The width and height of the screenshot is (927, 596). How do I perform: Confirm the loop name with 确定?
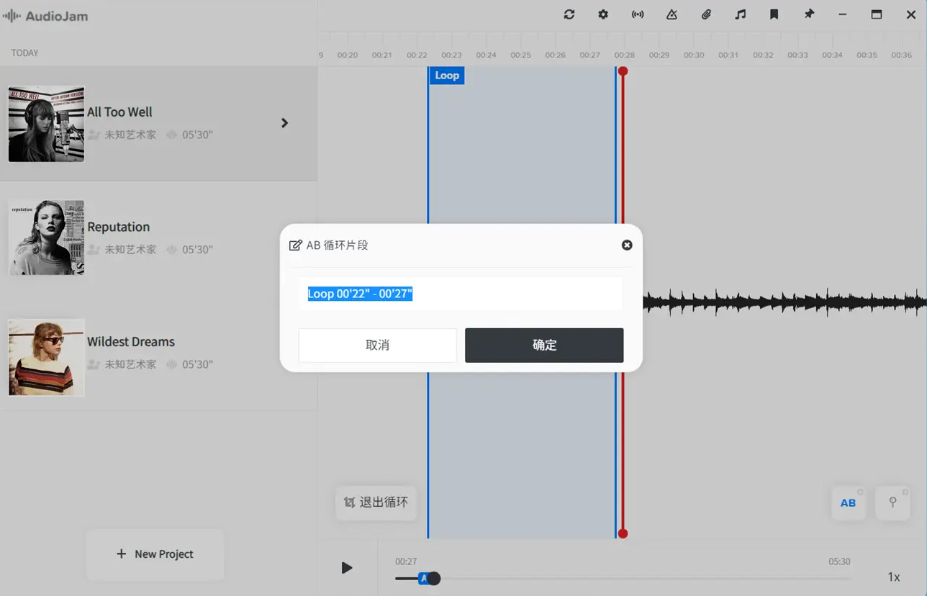coord(544,345)
